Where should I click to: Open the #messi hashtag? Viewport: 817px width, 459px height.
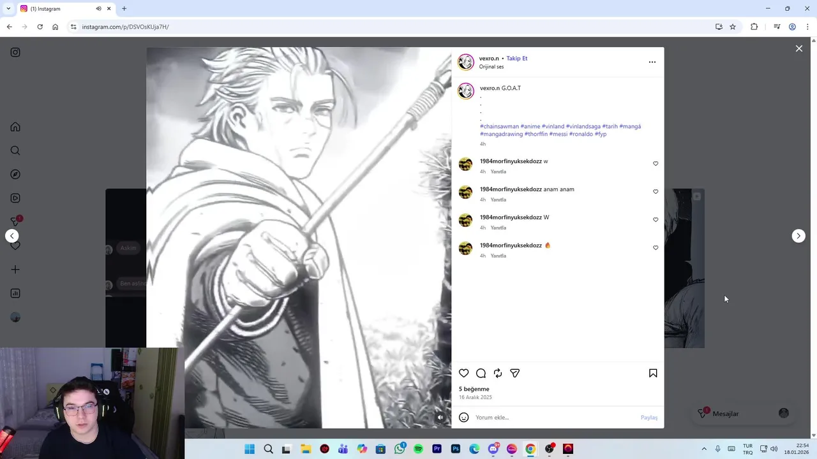(558, 134)
